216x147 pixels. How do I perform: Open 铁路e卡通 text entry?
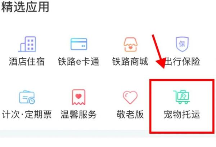pyautogui.click(x=78, y=62)
